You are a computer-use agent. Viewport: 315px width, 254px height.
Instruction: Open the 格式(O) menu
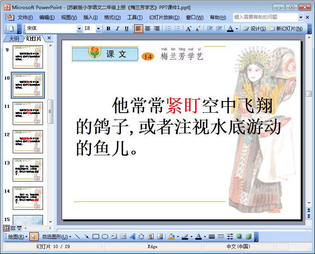112,18
